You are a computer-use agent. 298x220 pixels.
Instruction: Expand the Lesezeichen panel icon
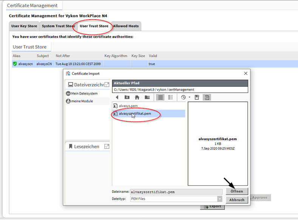click(x=107, y=146)
